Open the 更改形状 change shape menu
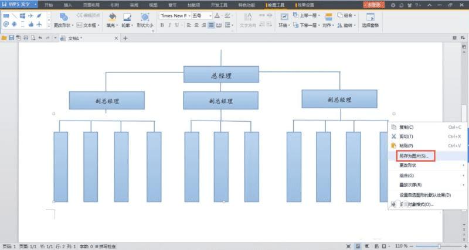This screenshot has width=469, height=250. (x=63, y=20)
